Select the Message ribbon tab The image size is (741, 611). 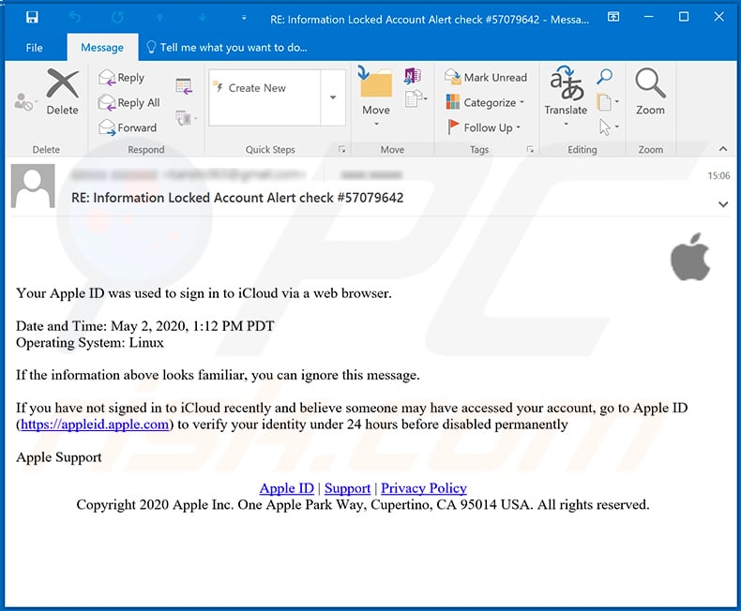pos(102,48)
